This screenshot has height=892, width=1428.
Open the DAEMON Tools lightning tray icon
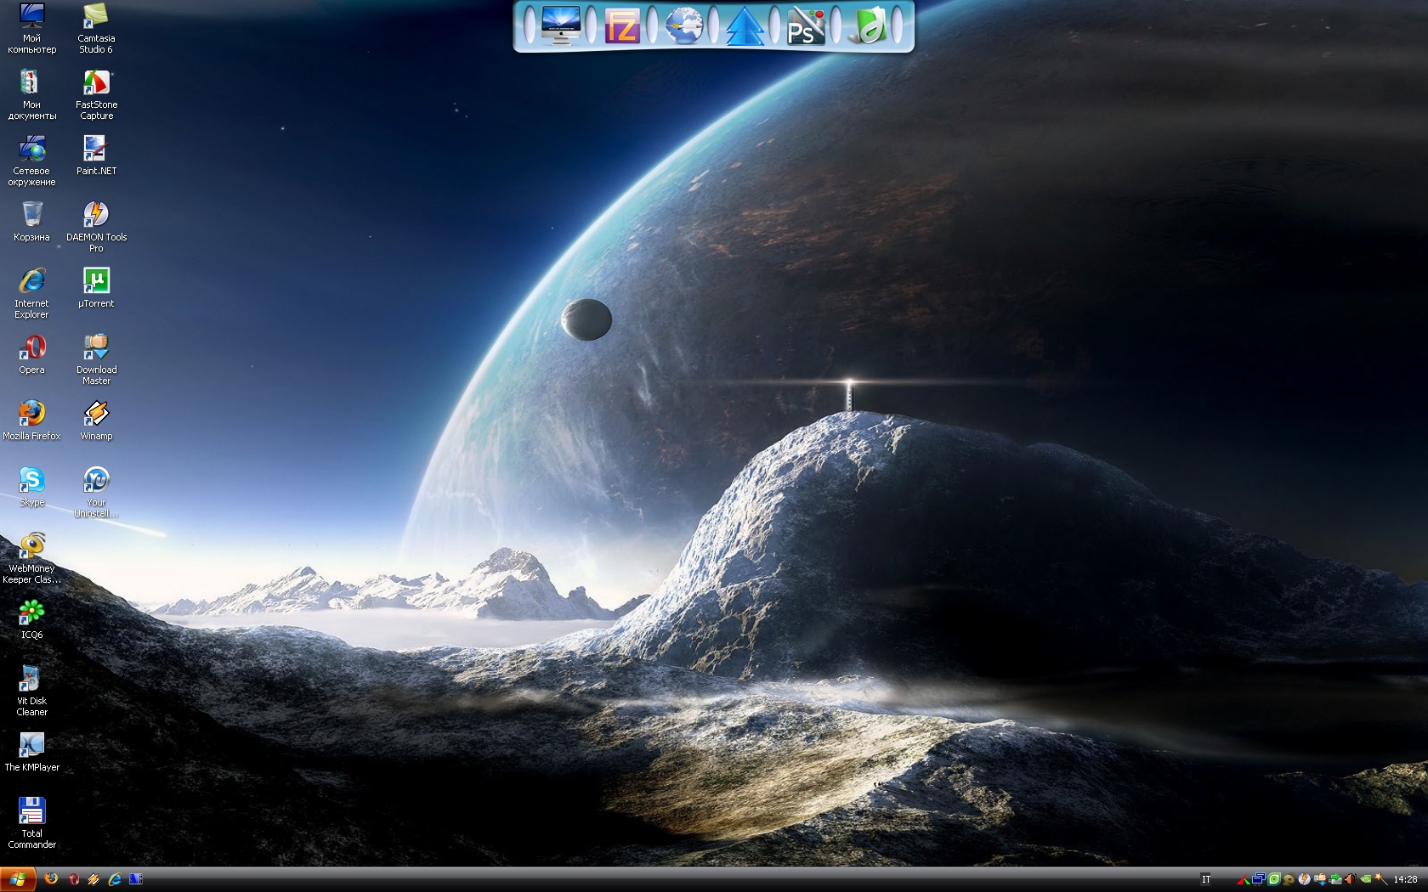pos(1305,879)
